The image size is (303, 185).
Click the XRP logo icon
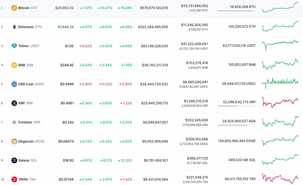click(x=14, y=103)
